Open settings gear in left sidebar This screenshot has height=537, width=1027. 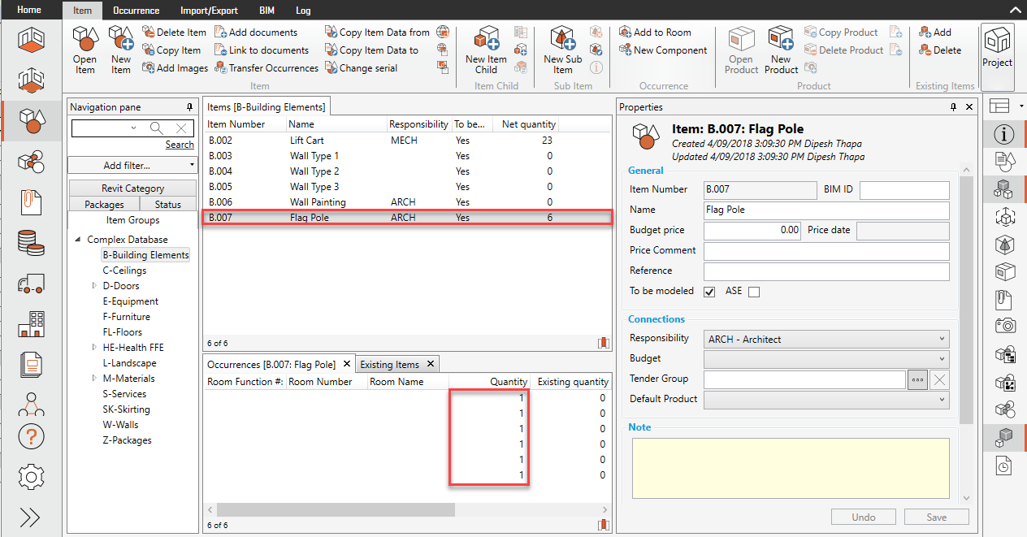(31, 477)
